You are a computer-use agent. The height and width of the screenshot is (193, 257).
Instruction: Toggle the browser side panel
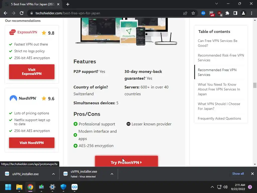pyautogui.click(x=235, y=13)
